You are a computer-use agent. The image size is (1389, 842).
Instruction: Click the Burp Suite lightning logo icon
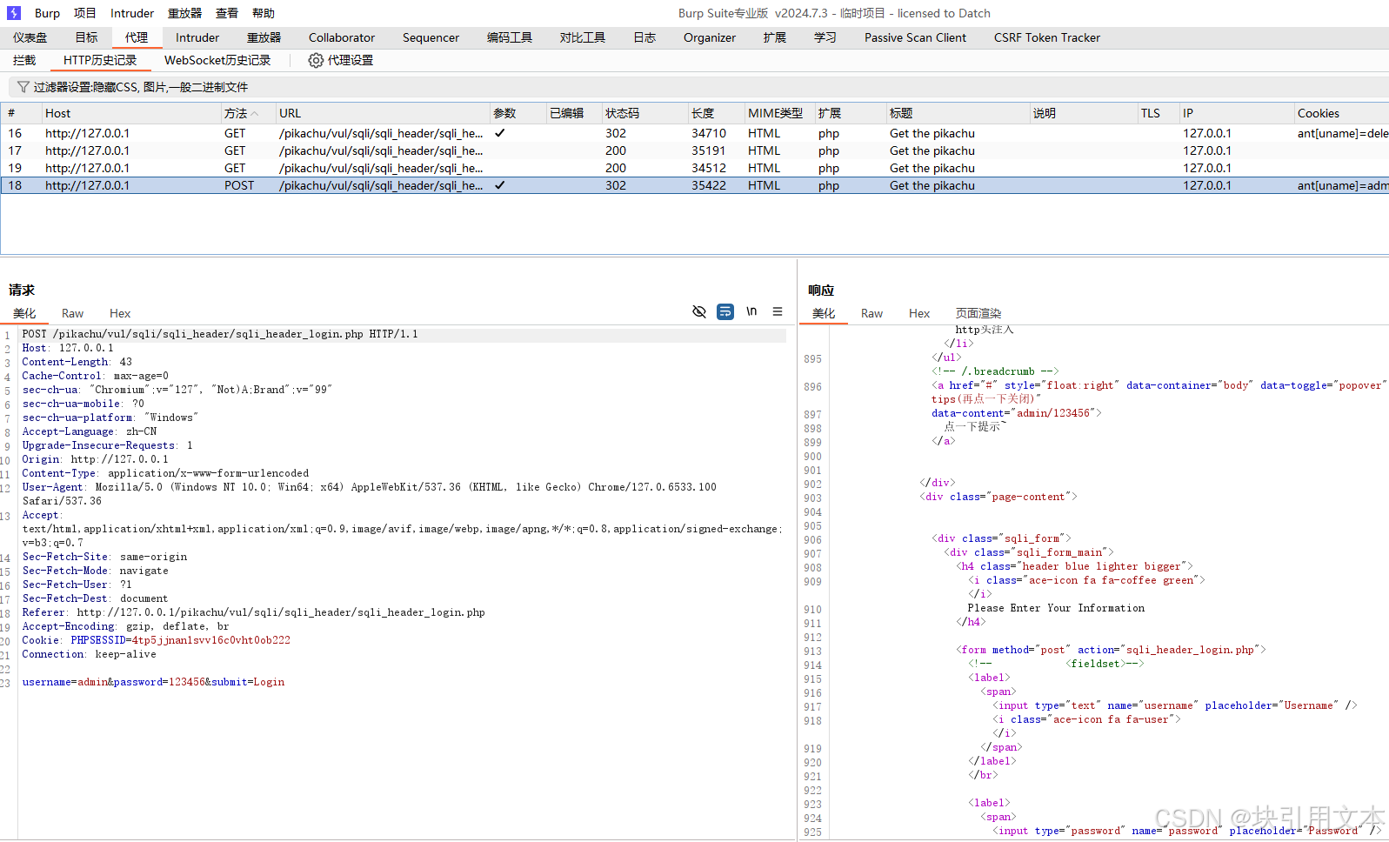click(14, 13)
